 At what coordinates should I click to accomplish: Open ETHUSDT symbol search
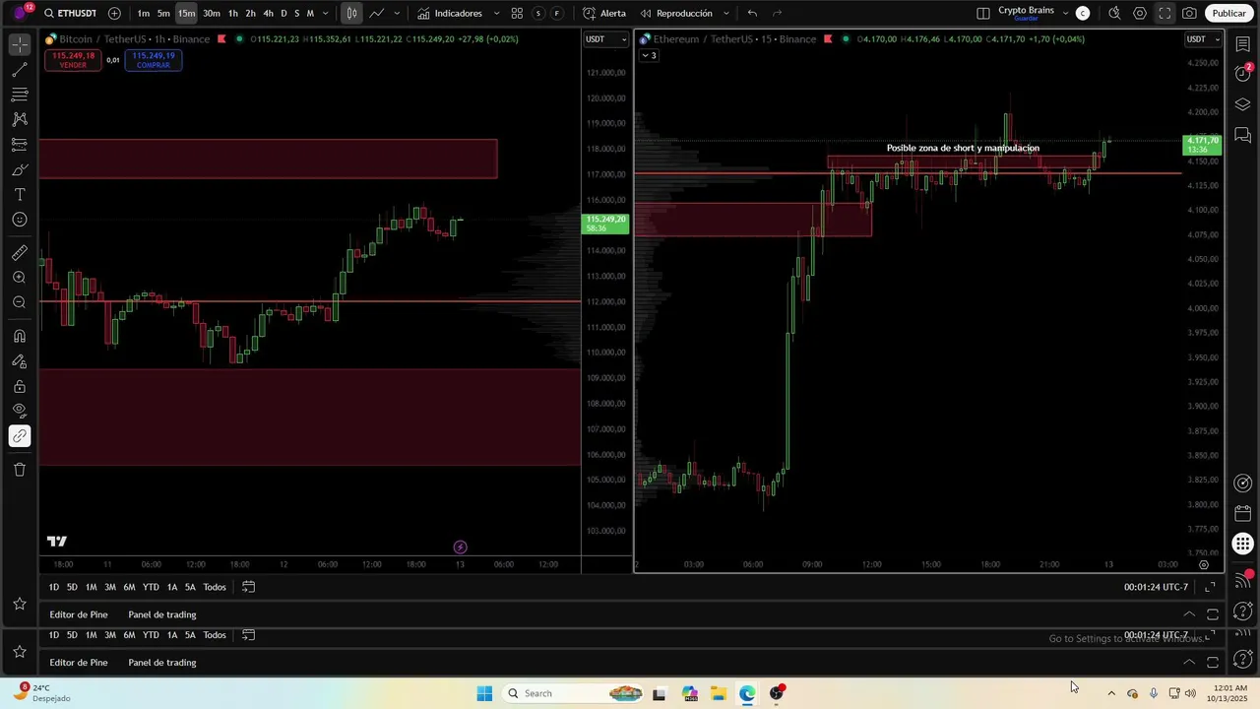click(70, 14)
